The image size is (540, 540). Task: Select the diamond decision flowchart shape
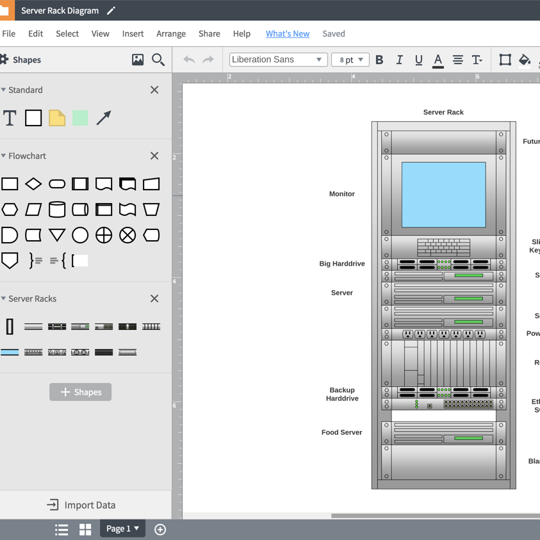click(x=33, y=184)
